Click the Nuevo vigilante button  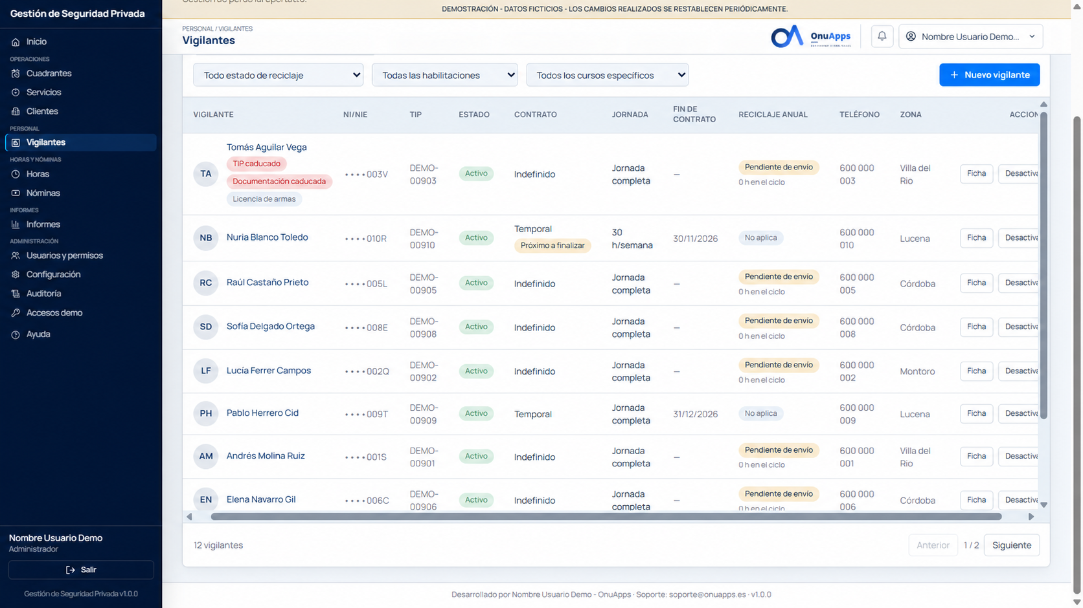[x=990, y=75]
